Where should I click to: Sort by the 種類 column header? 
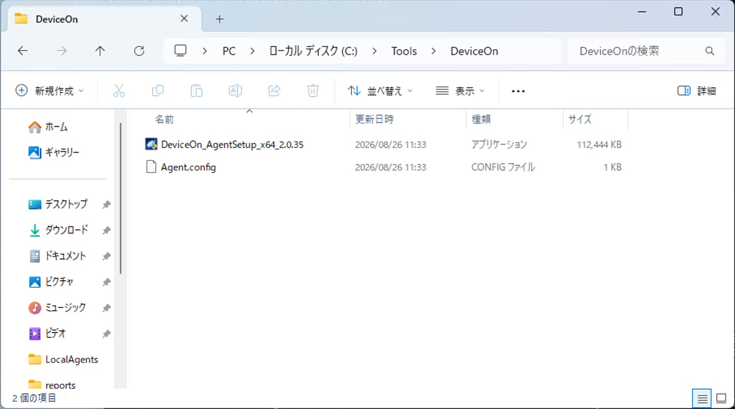pyautogui.click(x=481, y=119)
